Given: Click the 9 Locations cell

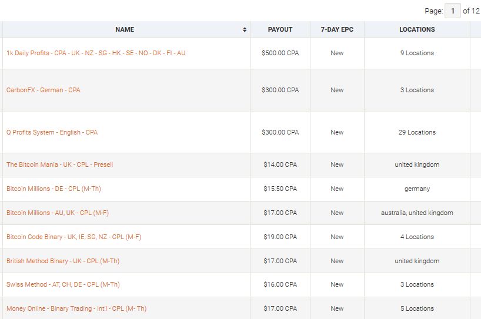Looking at the screenshot, I should [x=417, y=53].
